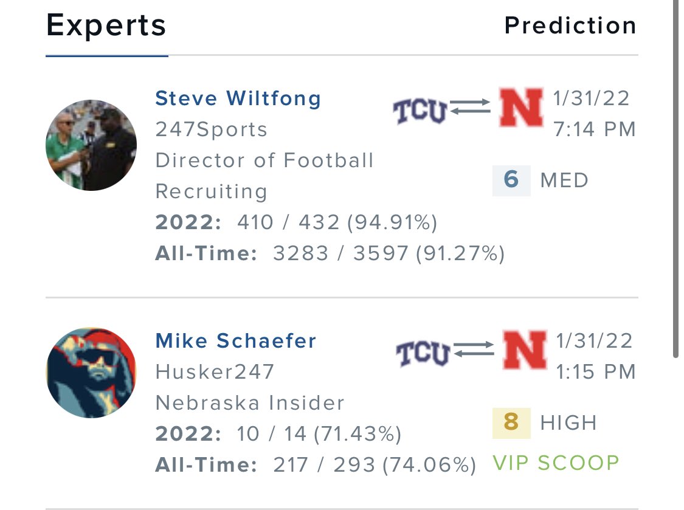The height and width of the screenshot is (510, 684).
Task: Click confidence badge 6 for Wiltfong
Action: coord(512,181)
